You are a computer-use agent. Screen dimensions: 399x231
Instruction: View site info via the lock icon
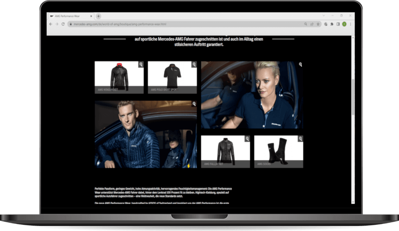pyautogui.click(x=71, y=24)
